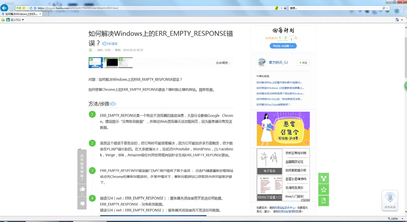Click the green compatibility badge in address bar

tap(277, 8)
